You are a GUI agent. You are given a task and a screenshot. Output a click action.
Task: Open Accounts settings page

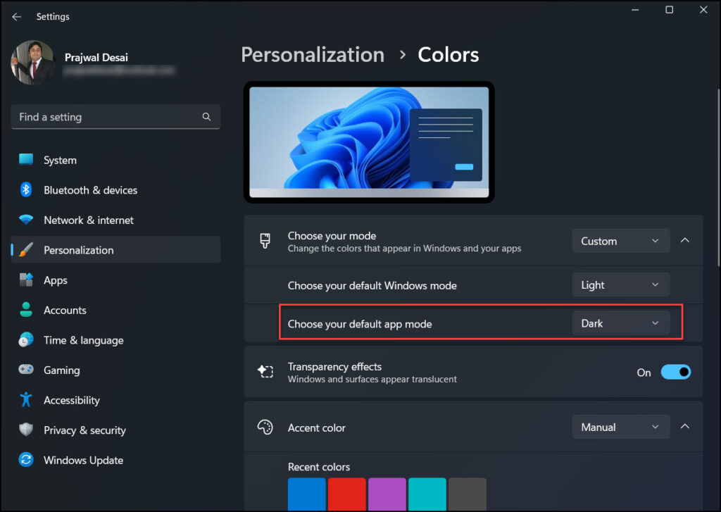click(115, 310)
